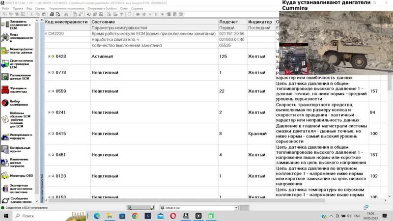The height and width of the screenshot is (221, 393).
Task: Click the stop icon in the toolbar
Action: (162, 14)
